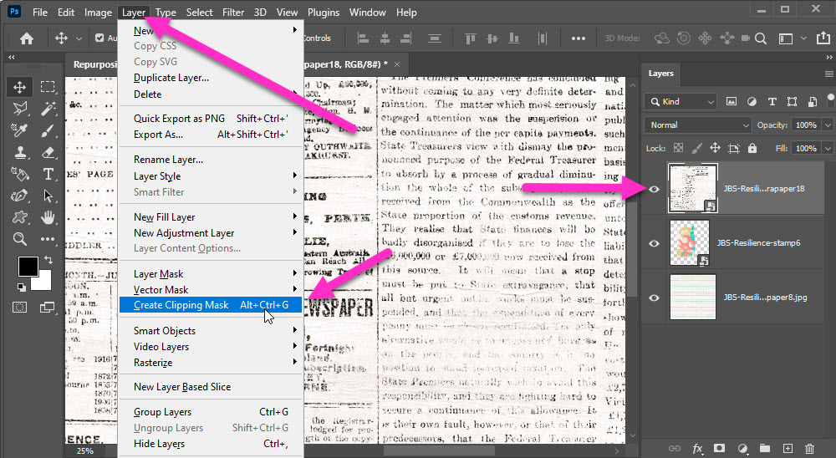
Task: Open the Opacity slider dropdown arrow
Action: [x=828, y=125]
